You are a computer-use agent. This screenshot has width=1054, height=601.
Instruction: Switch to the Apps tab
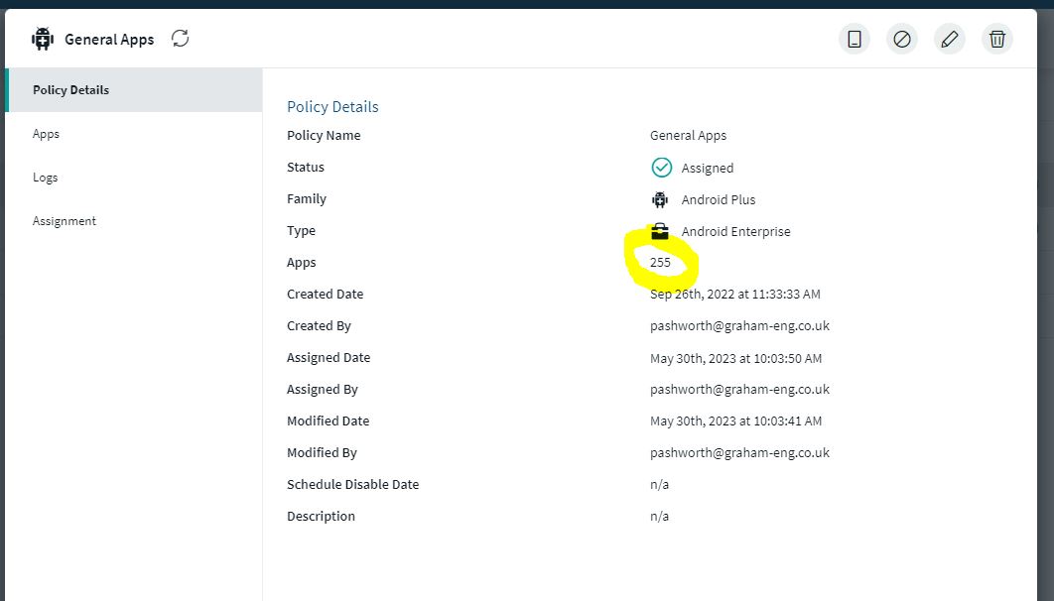(47, 134)
